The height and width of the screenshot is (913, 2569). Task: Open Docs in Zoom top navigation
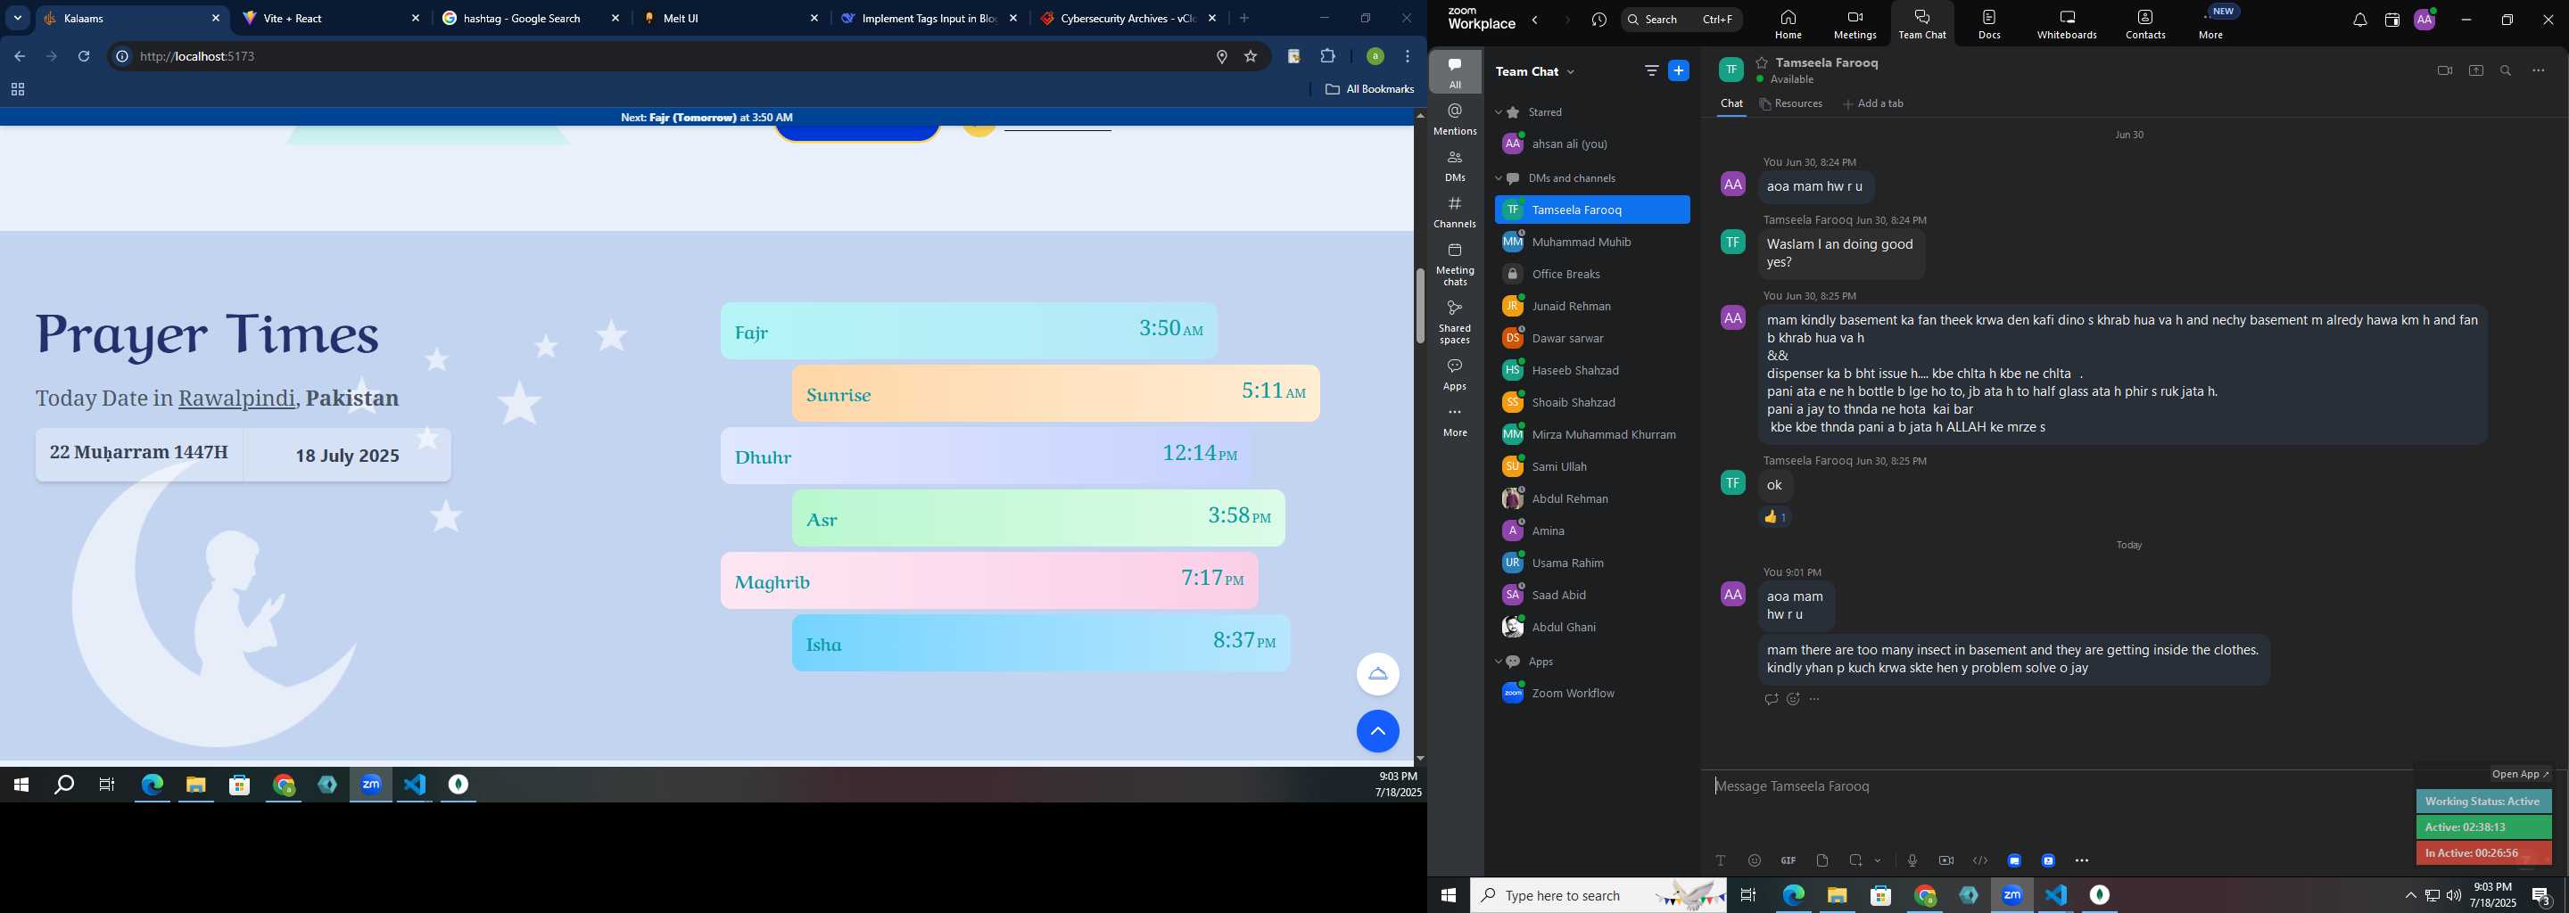[x=1988, y=25]
